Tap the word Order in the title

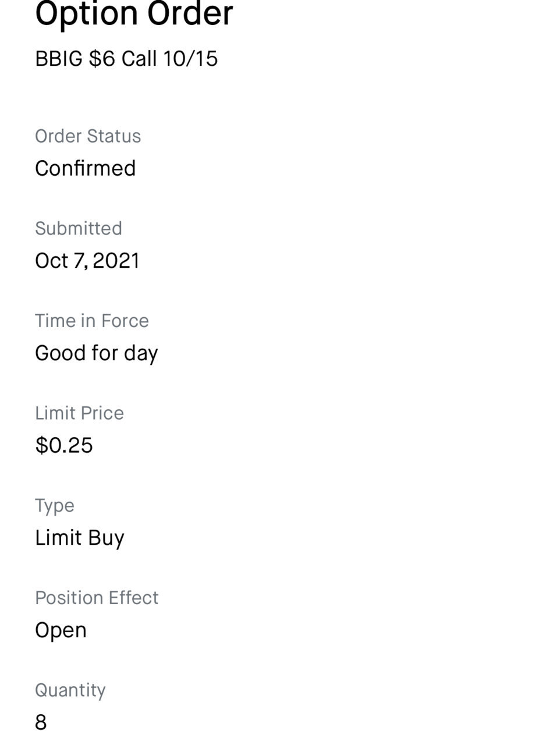pos(190,13)
